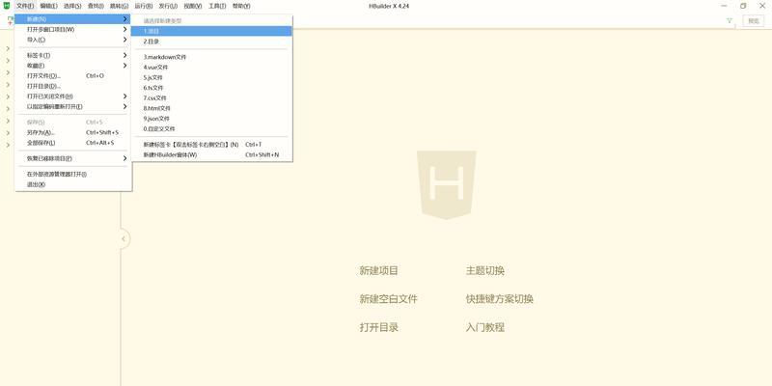The image size is (772, 386).
Task: Expand the 打开已关闭文件(H) submenu
Action: pos(73,96)
